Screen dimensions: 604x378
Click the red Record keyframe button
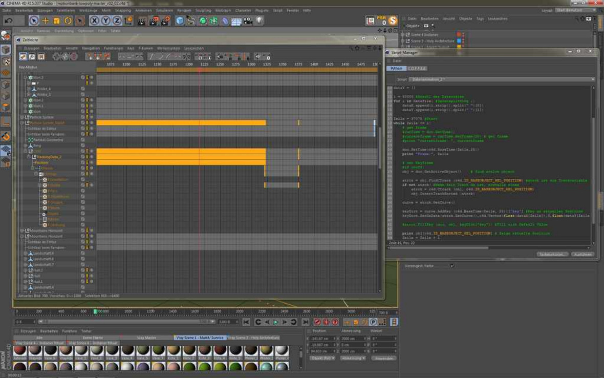tap(317, 322)
